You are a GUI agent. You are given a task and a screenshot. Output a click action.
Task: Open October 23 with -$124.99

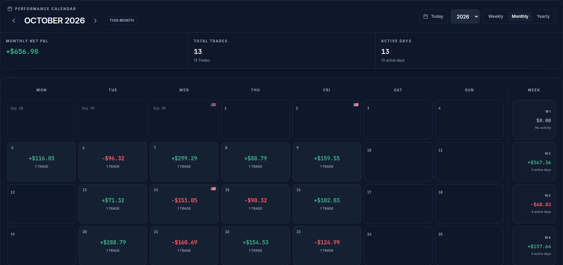pos(327,246)
